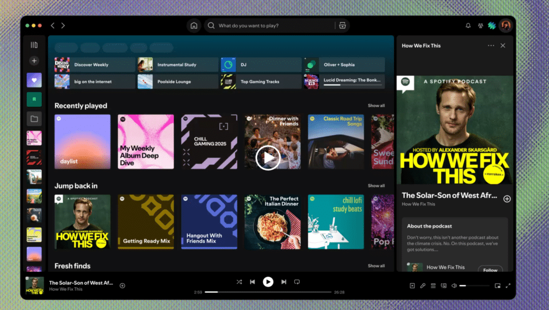Viewport: 549px width, 310px height.
Task: Open the Oliver + Sophia blend
Action: click(x=344, y=65)
